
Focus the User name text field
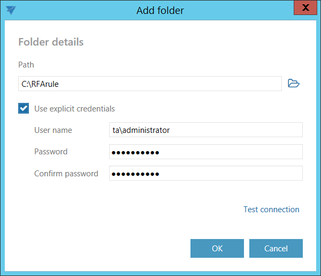(205, 130)
